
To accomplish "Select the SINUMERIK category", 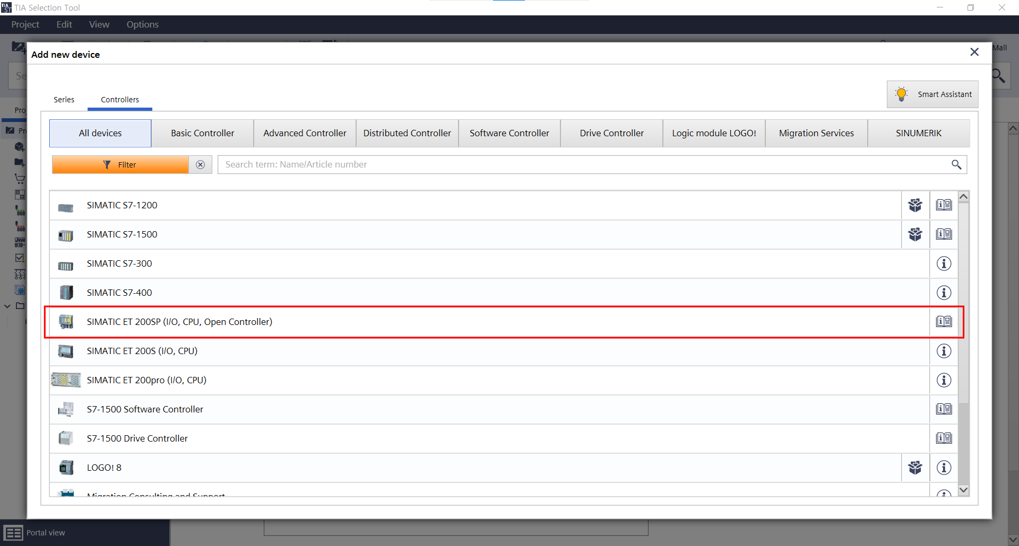I will tap(919, 133).
